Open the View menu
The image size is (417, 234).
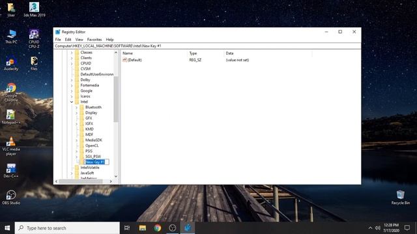79,39
